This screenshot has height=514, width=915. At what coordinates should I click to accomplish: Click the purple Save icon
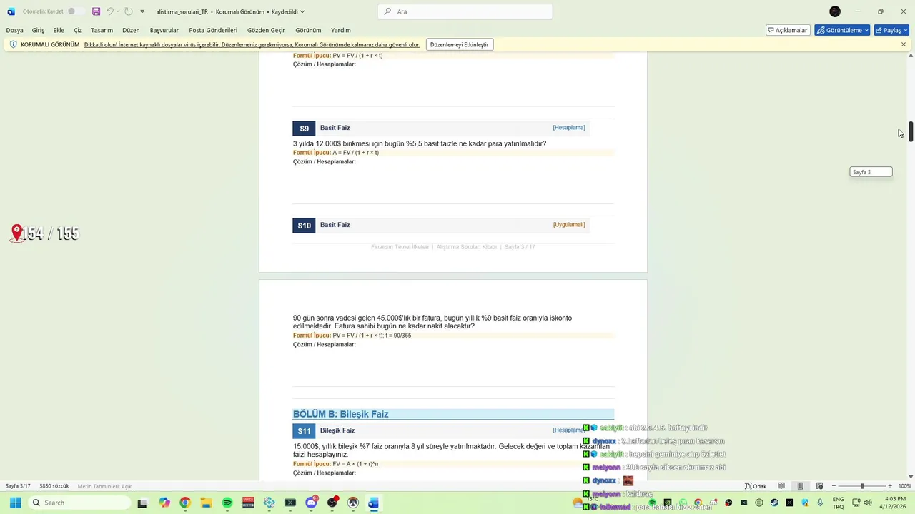pyautogui.click(x=96, y=11)
